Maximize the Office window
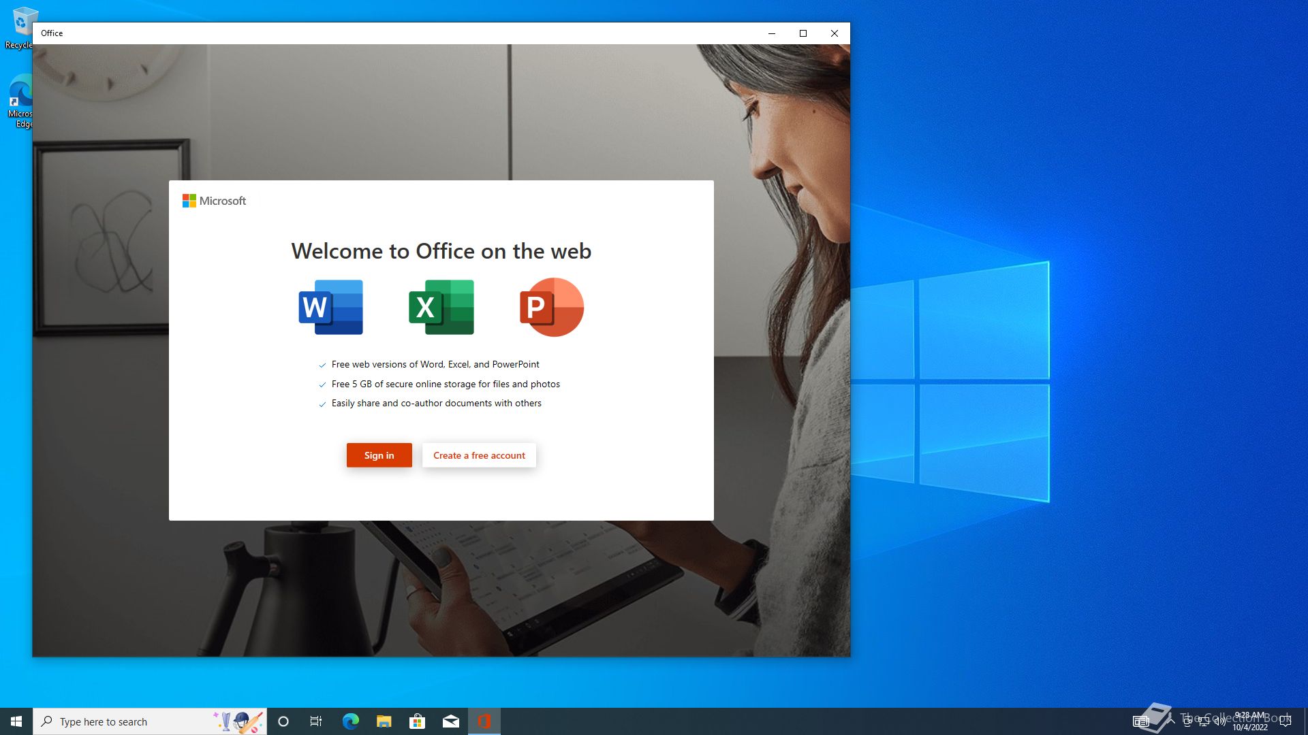1308x735 pixels. 803,33
